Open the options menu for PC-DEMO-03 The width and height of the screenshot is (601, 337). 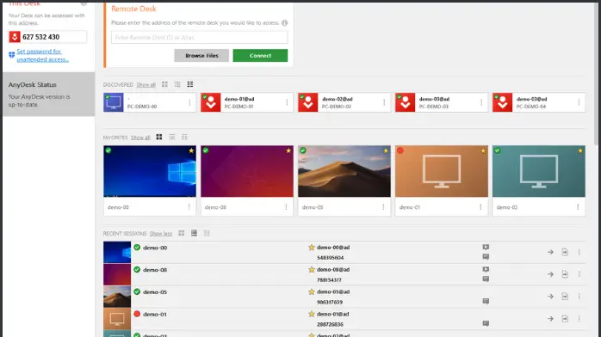pyautogui.click(x=481, y=102)
